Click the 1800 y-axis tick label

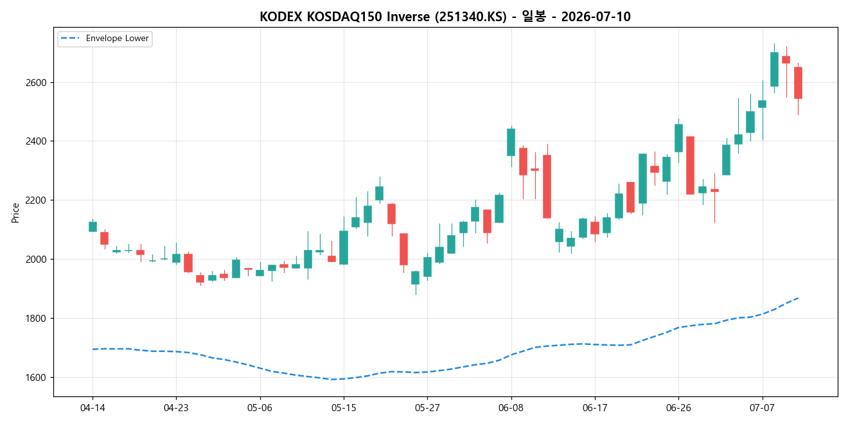coord(37,319)
